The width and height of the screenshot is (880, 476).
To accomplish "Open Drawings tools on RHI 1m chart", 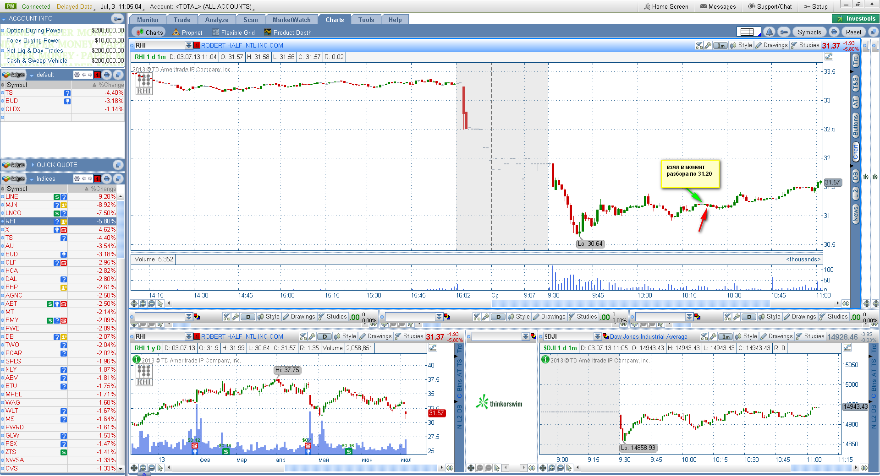I will [x=772, y=45].
